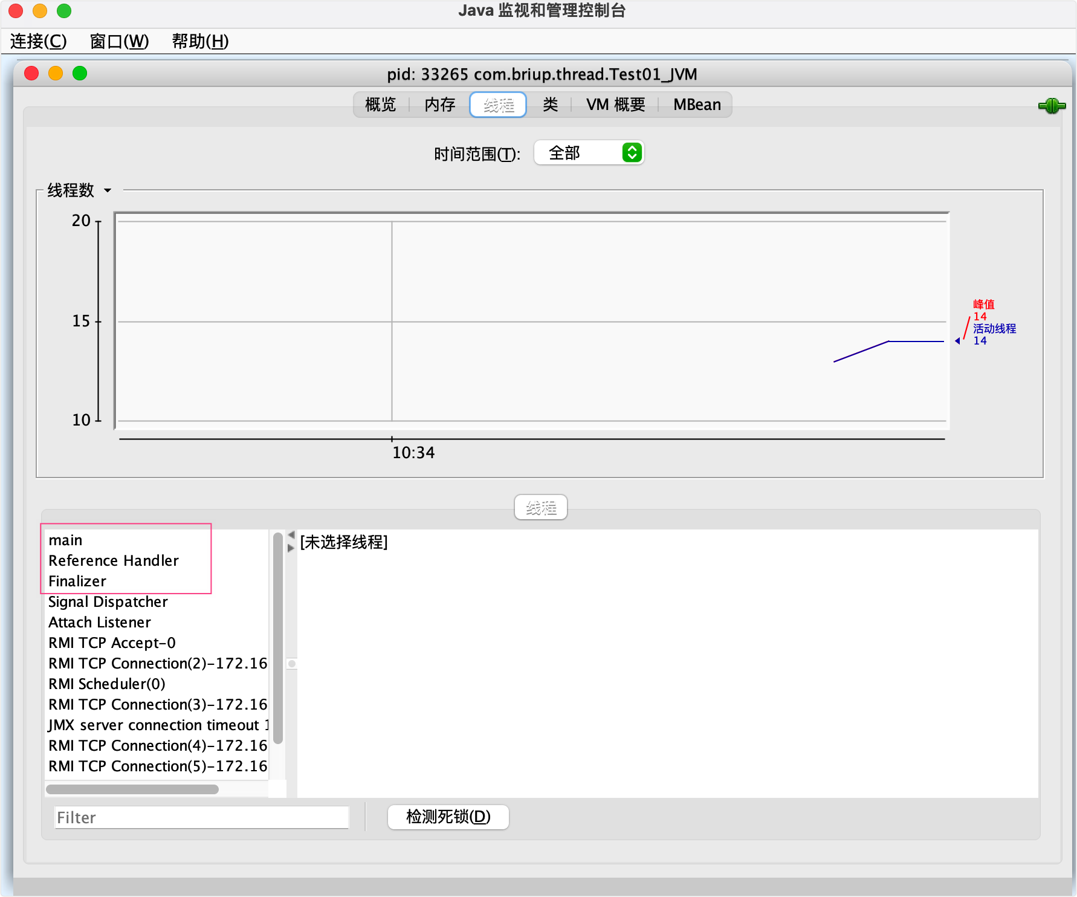1077x897 pixels.
Task: Click the Filter input field
Action: click(202, 817)
